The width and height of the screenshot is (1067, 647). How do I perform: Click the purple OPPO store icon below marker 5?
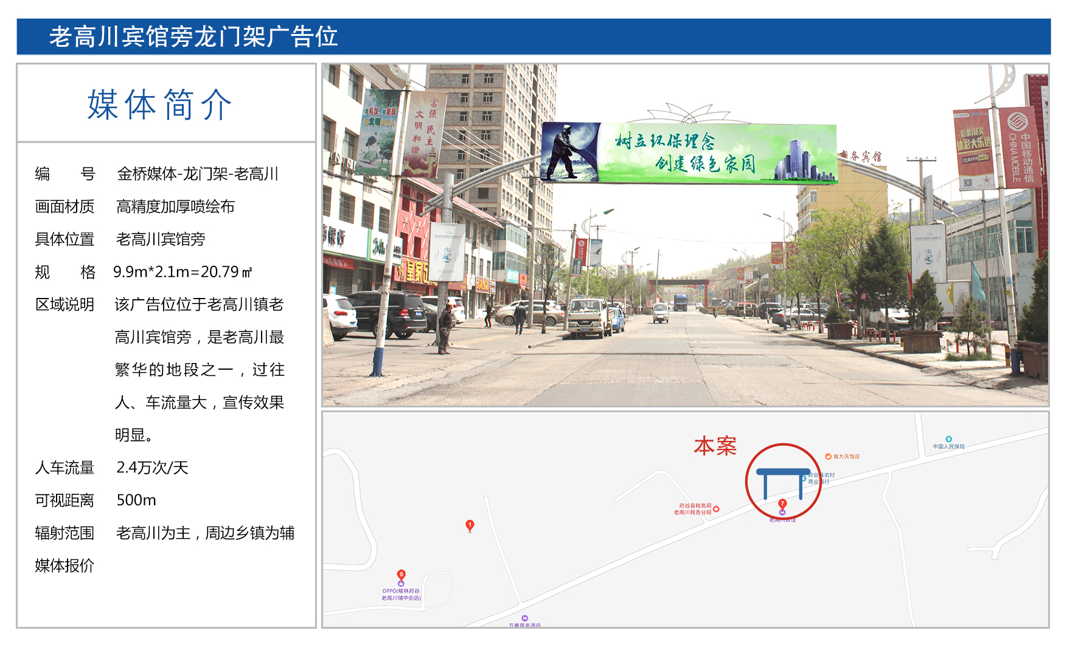click(x=401, y=584)
